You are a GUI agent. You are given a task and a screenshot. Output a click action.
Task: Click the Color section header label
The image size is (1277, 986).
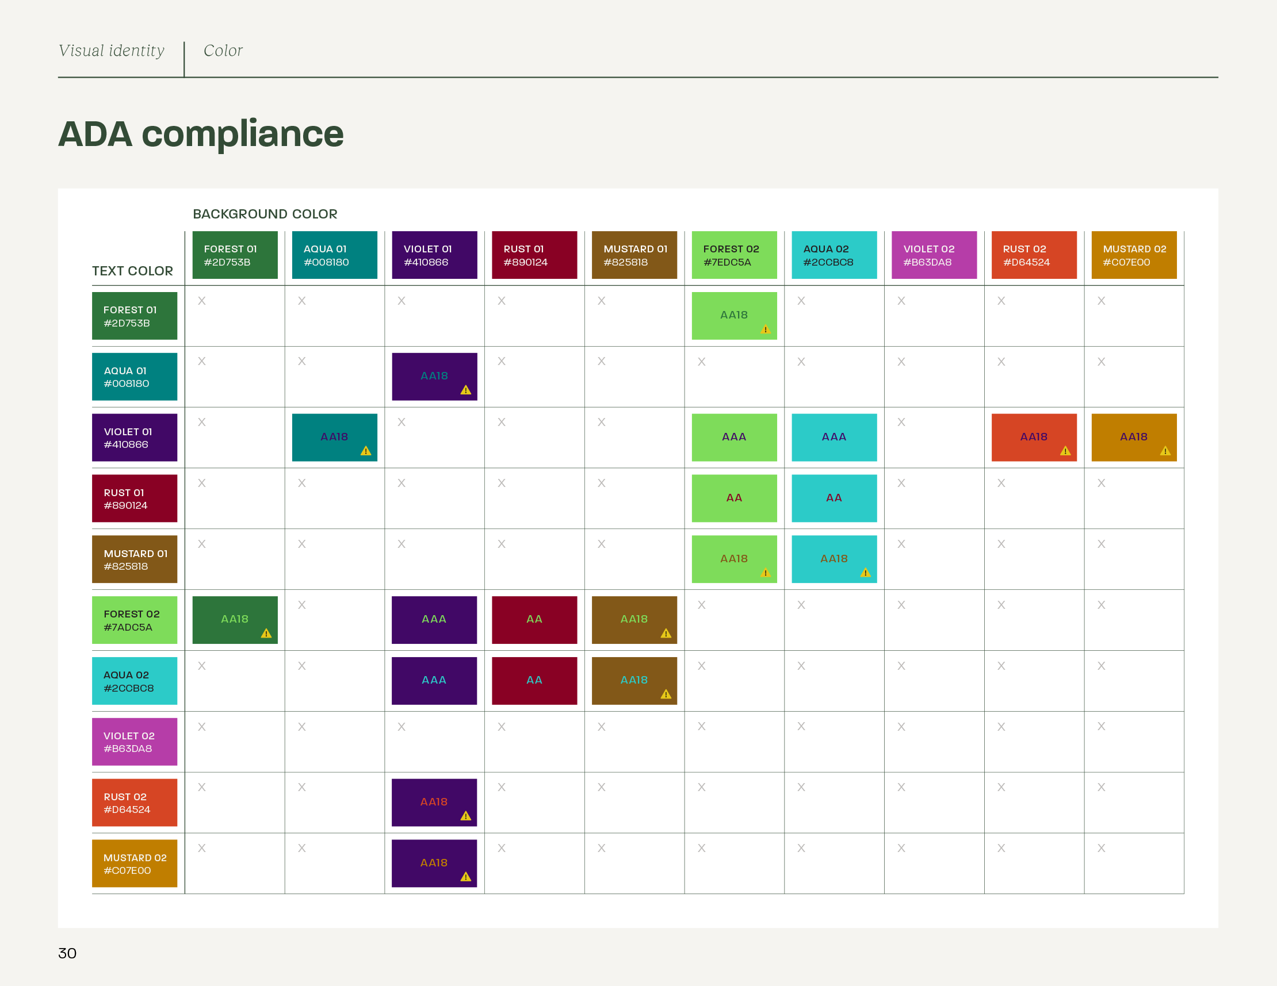pyautogui.click(x=223, y=51)
